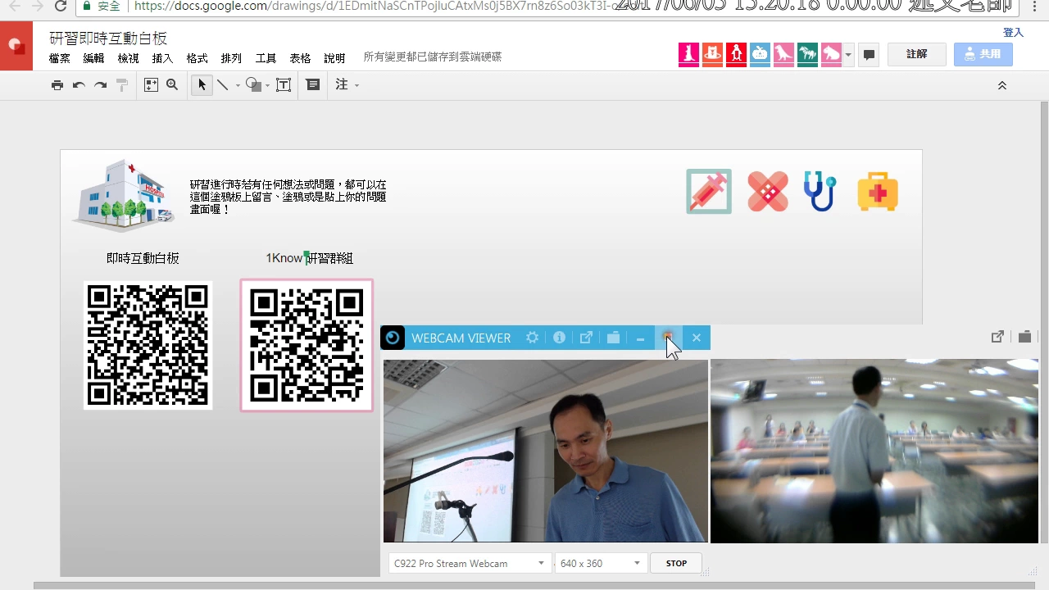Select the Text box tool
Screen dimensions: 1049x590
tap(284, 85)
